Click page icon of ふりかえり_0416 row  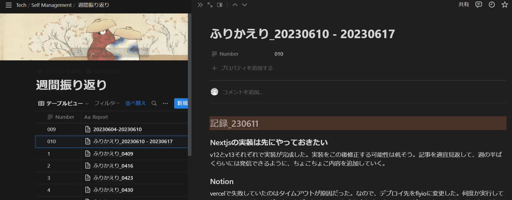[x=88, y=166]
